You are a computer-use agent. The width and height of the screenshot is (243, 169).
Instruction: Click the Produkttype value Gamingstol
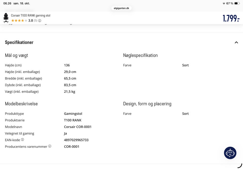73,114
